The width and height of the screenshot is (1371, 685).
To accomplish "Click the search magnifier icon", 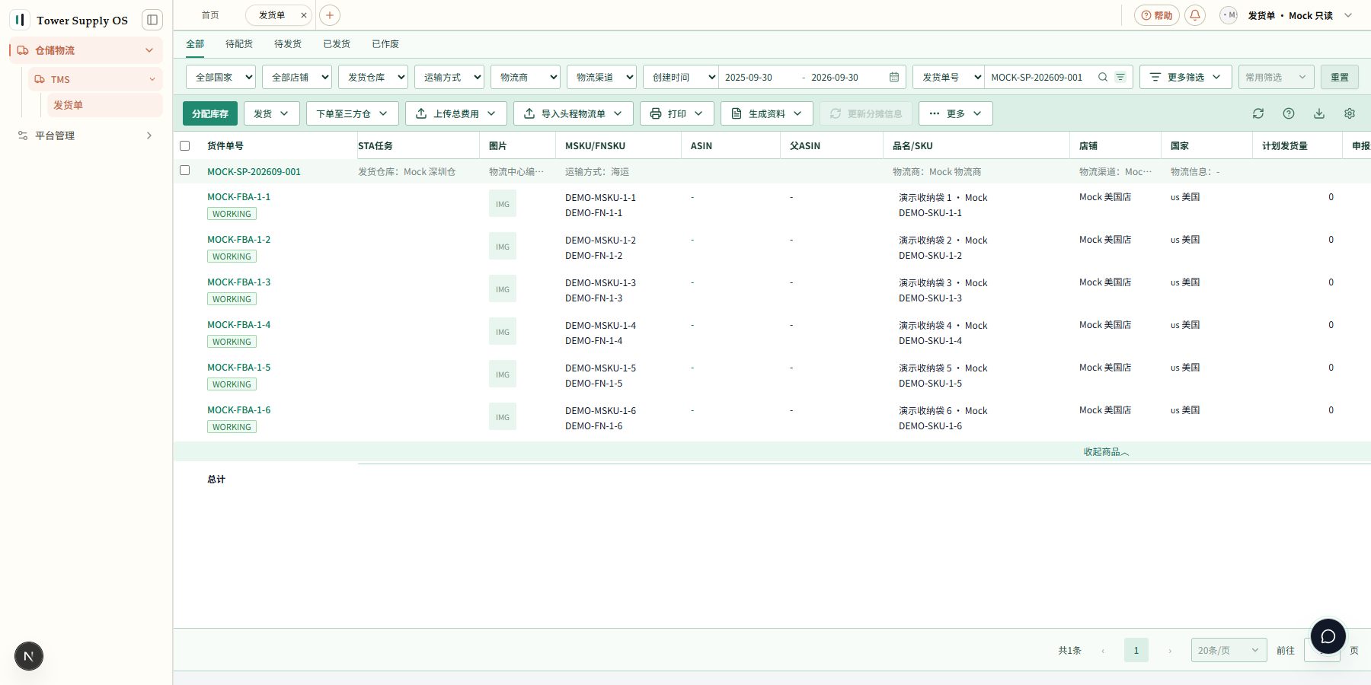I will (1103, 77).
